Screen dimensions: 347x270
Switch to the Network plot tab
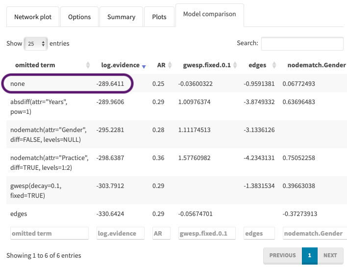point(32,17)
